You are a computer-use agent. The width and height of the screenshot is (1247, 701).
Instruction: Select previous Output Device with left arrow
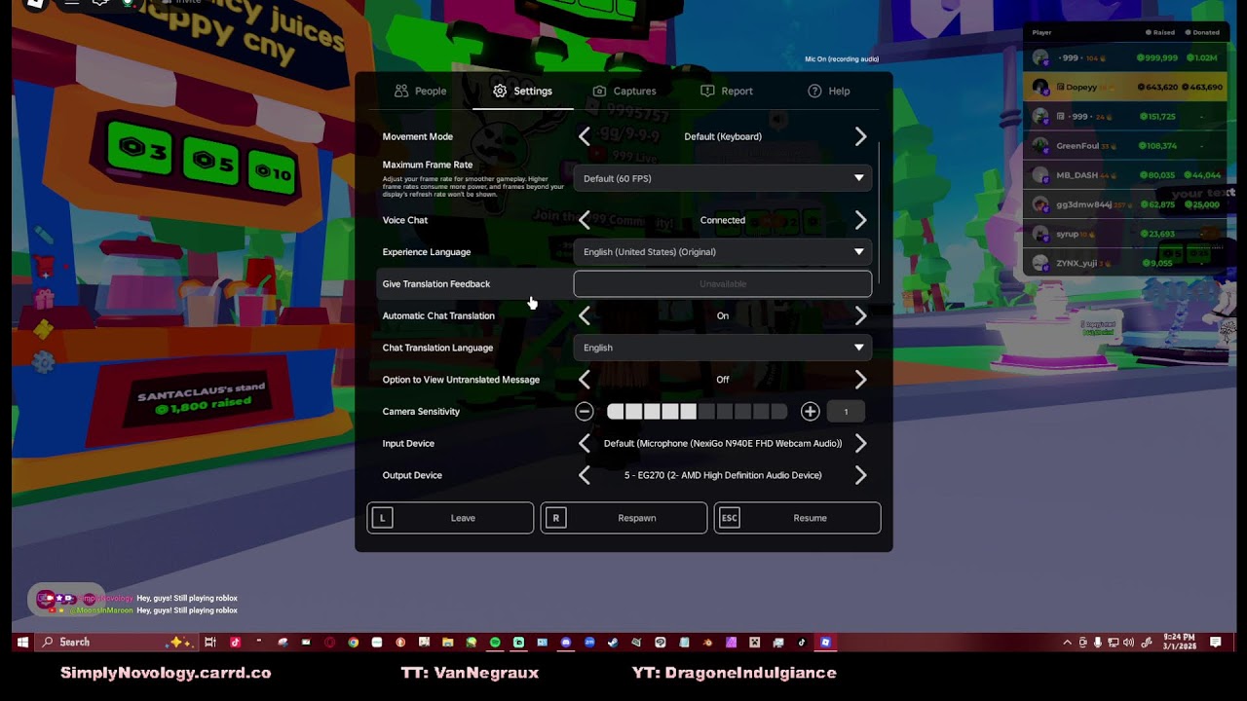585,475
